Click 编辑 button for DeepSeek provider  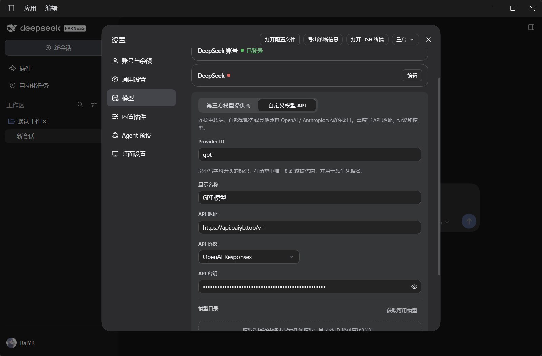coord(412,75)
